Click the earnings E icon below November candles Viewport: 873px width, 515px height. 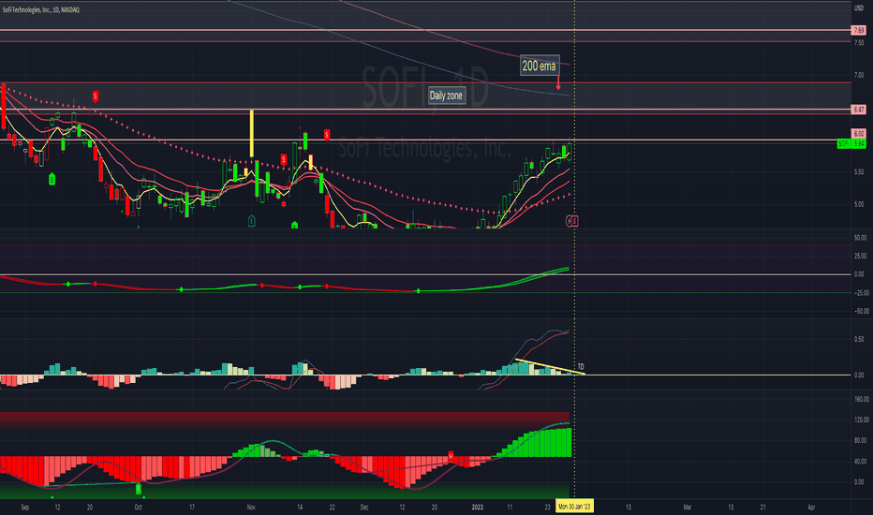[252, 221]
